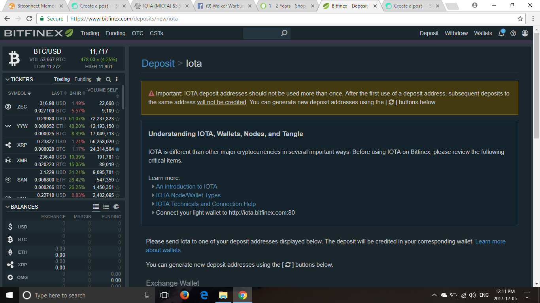
Task: Select the ZEC coin icon
Action: coord(8,107)
